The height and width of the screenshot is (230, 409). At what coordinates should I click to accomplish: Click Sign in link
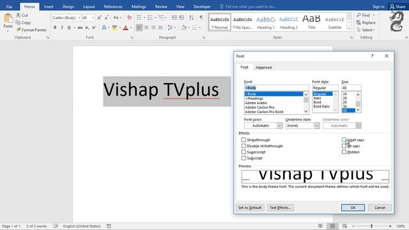(x=378, y=7)
